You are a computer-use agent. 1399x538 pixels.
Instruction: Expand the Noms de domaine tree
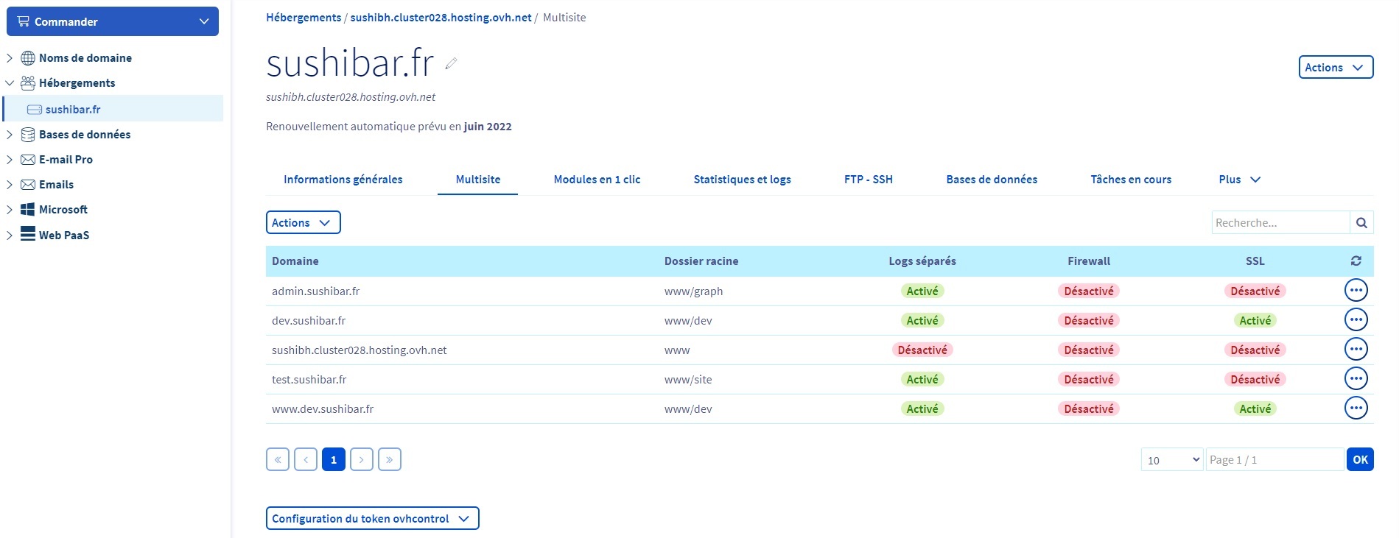(x=10, y=58)
